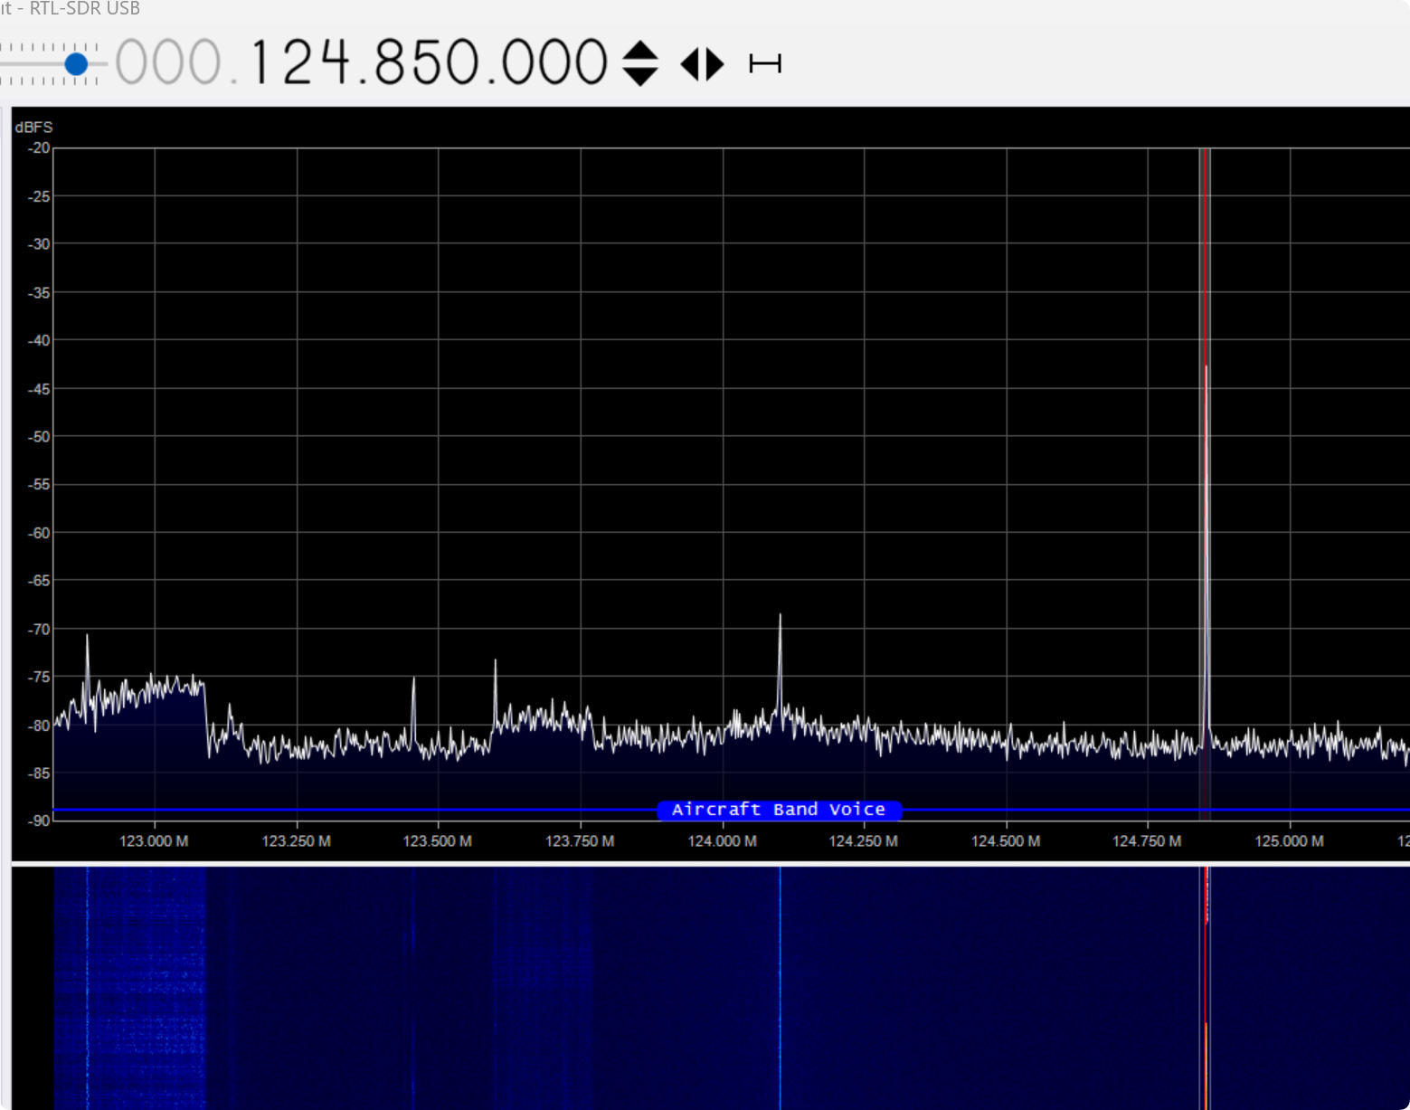The image size is (1410, 1110).
Task: Click the red tuning line on strongest peak
Action: (1207, 271)
